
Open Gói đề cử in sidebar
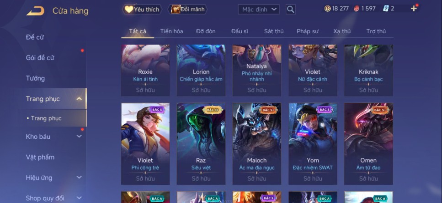pyautogui.click(x=40, y=57)
